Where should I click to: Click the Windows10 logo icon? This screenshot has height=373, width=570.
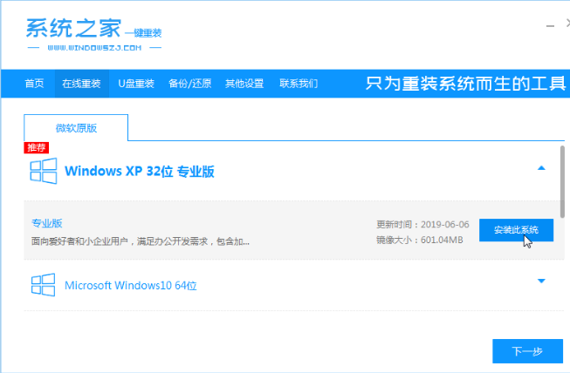coord(44,284)
